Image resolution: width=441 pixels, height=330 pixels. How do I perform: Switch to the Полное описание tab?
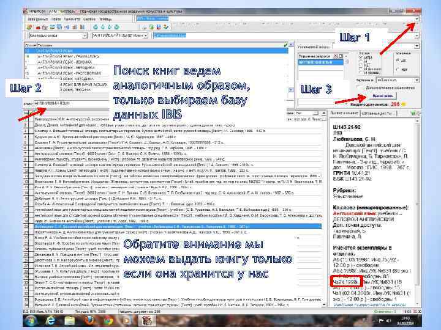click(x=344, y=113)
